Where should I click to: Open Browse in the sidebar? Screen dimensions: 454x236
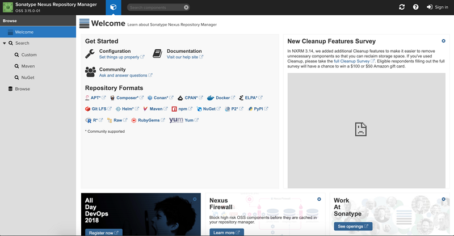point(22,89)
